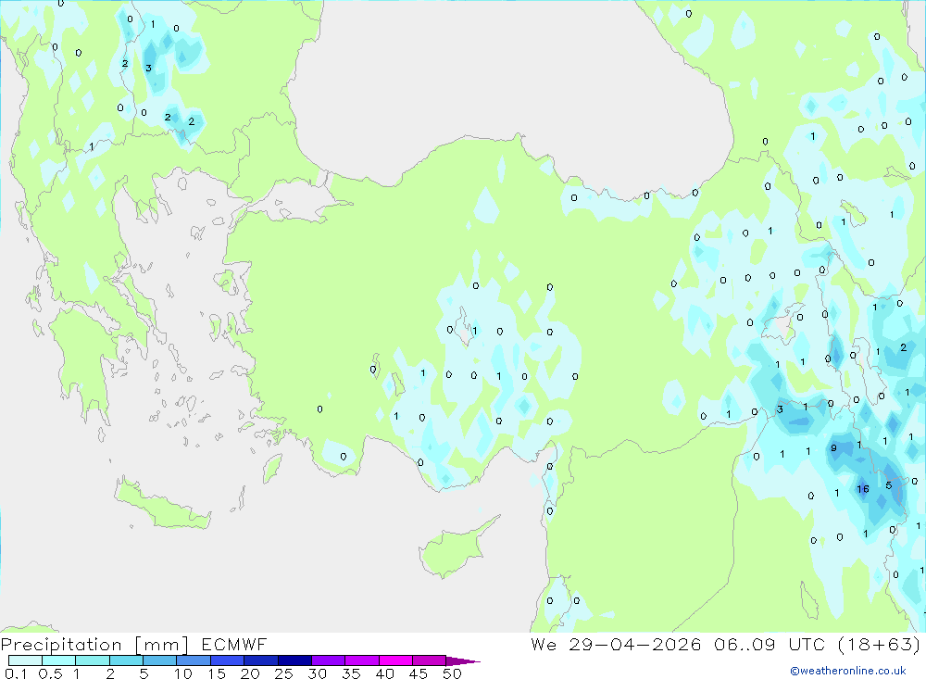Click the 'ECMWF' model label
Screen dimensions: 926x679
pos(234,644)
